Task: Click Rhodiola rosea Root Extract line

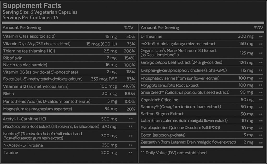Action: click(x=51, y=127)
